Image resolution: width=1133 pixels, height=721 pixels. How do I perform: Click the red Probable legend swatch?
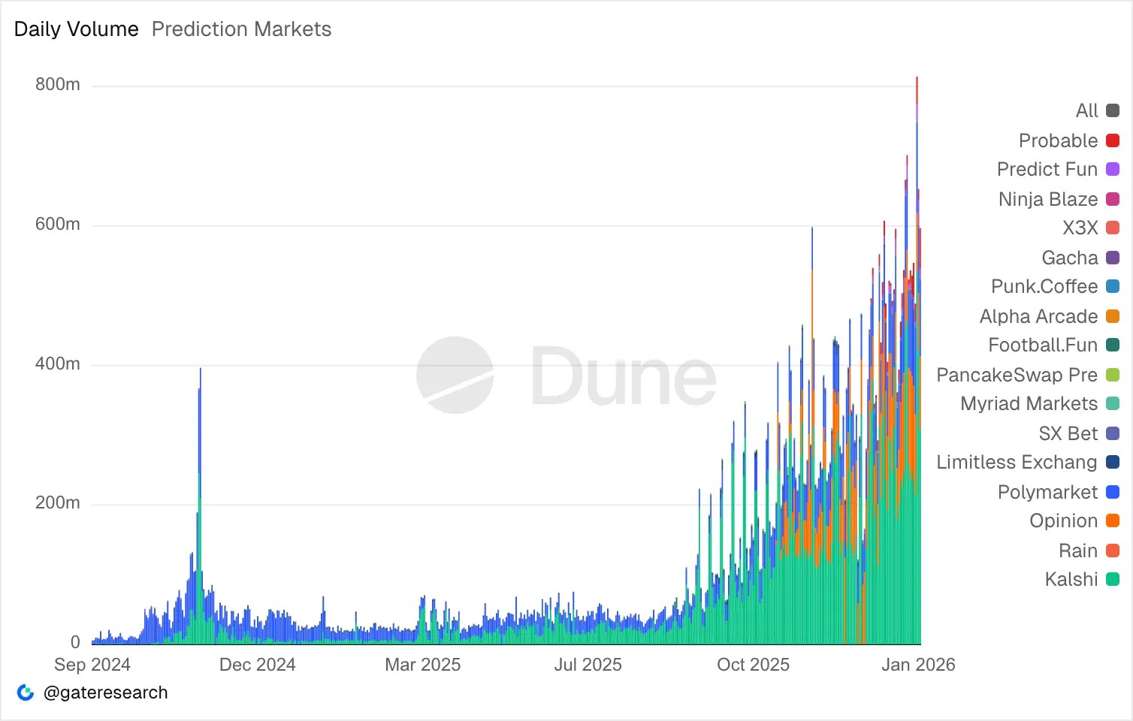[x=1113, y=140]
